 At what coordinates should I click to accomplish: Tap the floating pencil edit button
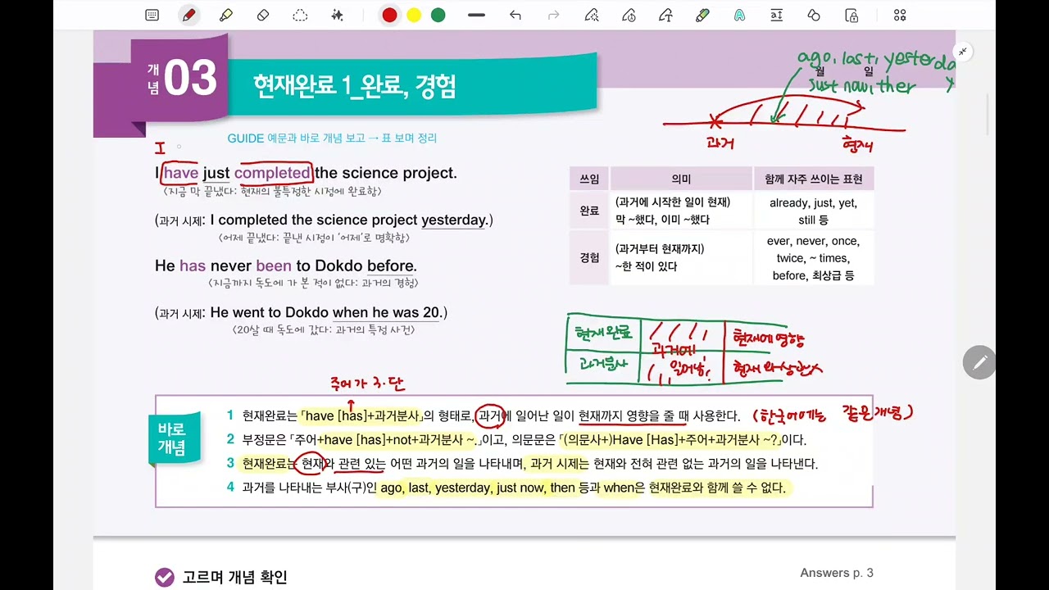pos(979,362)
